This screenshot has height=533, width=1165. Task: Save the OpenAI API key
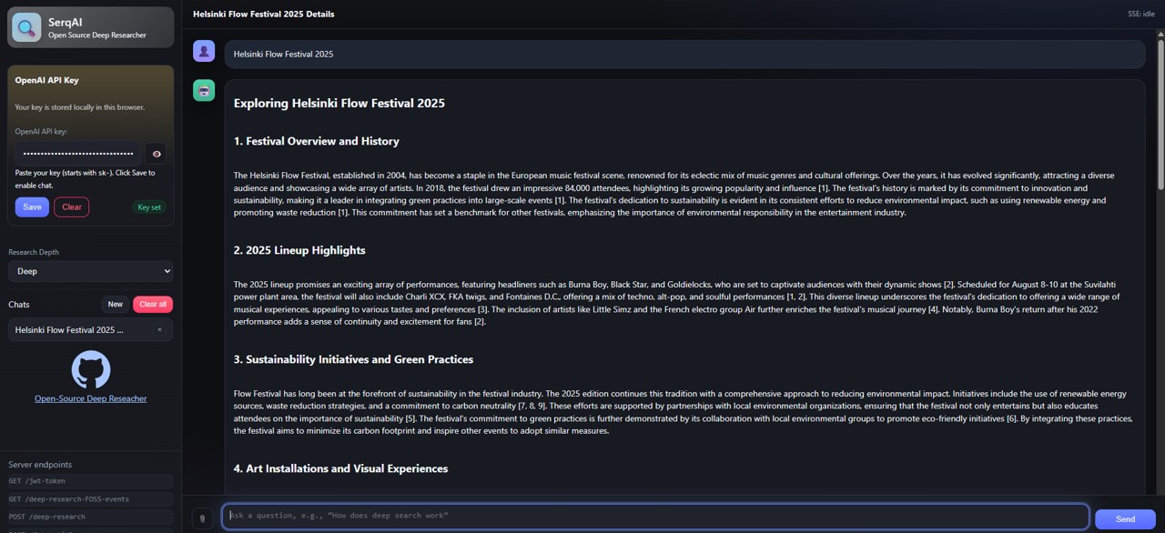pyautogui.click(x=32, y=206)
